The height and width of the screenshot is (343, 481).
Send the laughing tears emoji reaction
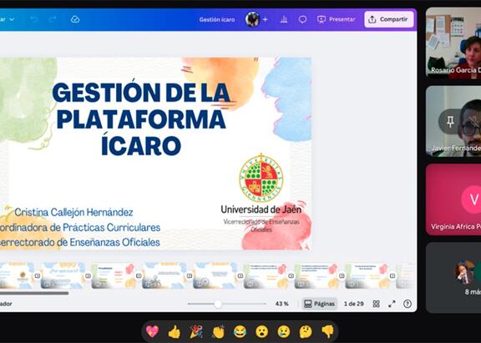click(240, 331)
